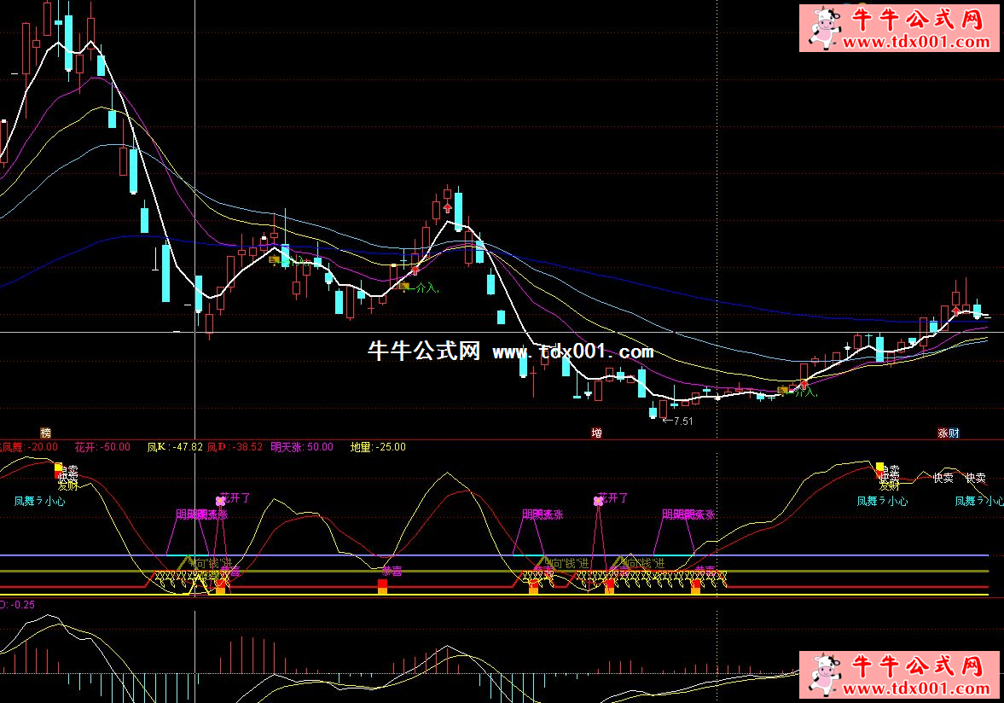
Task: Click the D: -0.25 label in bottom panel
Action: (x=18, y=605)
